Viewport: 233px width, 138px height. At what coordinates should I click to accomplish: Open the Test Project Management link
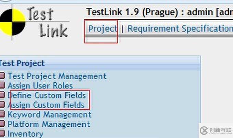point(57,76)
